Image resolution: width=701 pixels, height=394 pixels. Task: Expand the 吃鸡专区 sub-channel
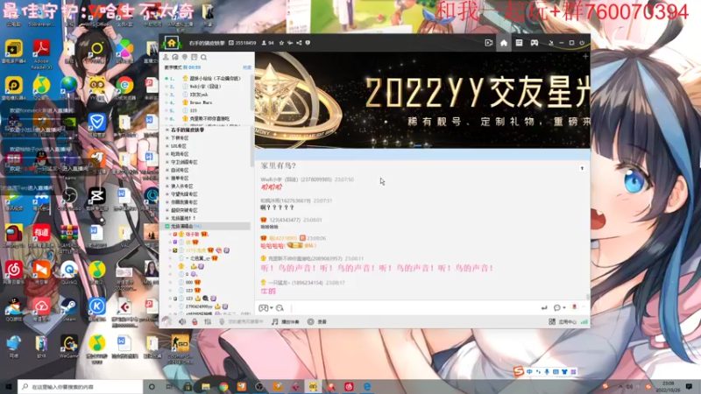[167, 154]
